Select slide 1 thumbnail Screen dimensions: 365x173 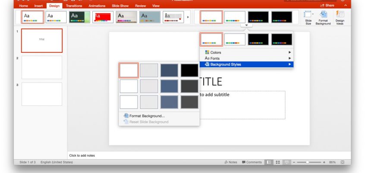pos(42,41)
